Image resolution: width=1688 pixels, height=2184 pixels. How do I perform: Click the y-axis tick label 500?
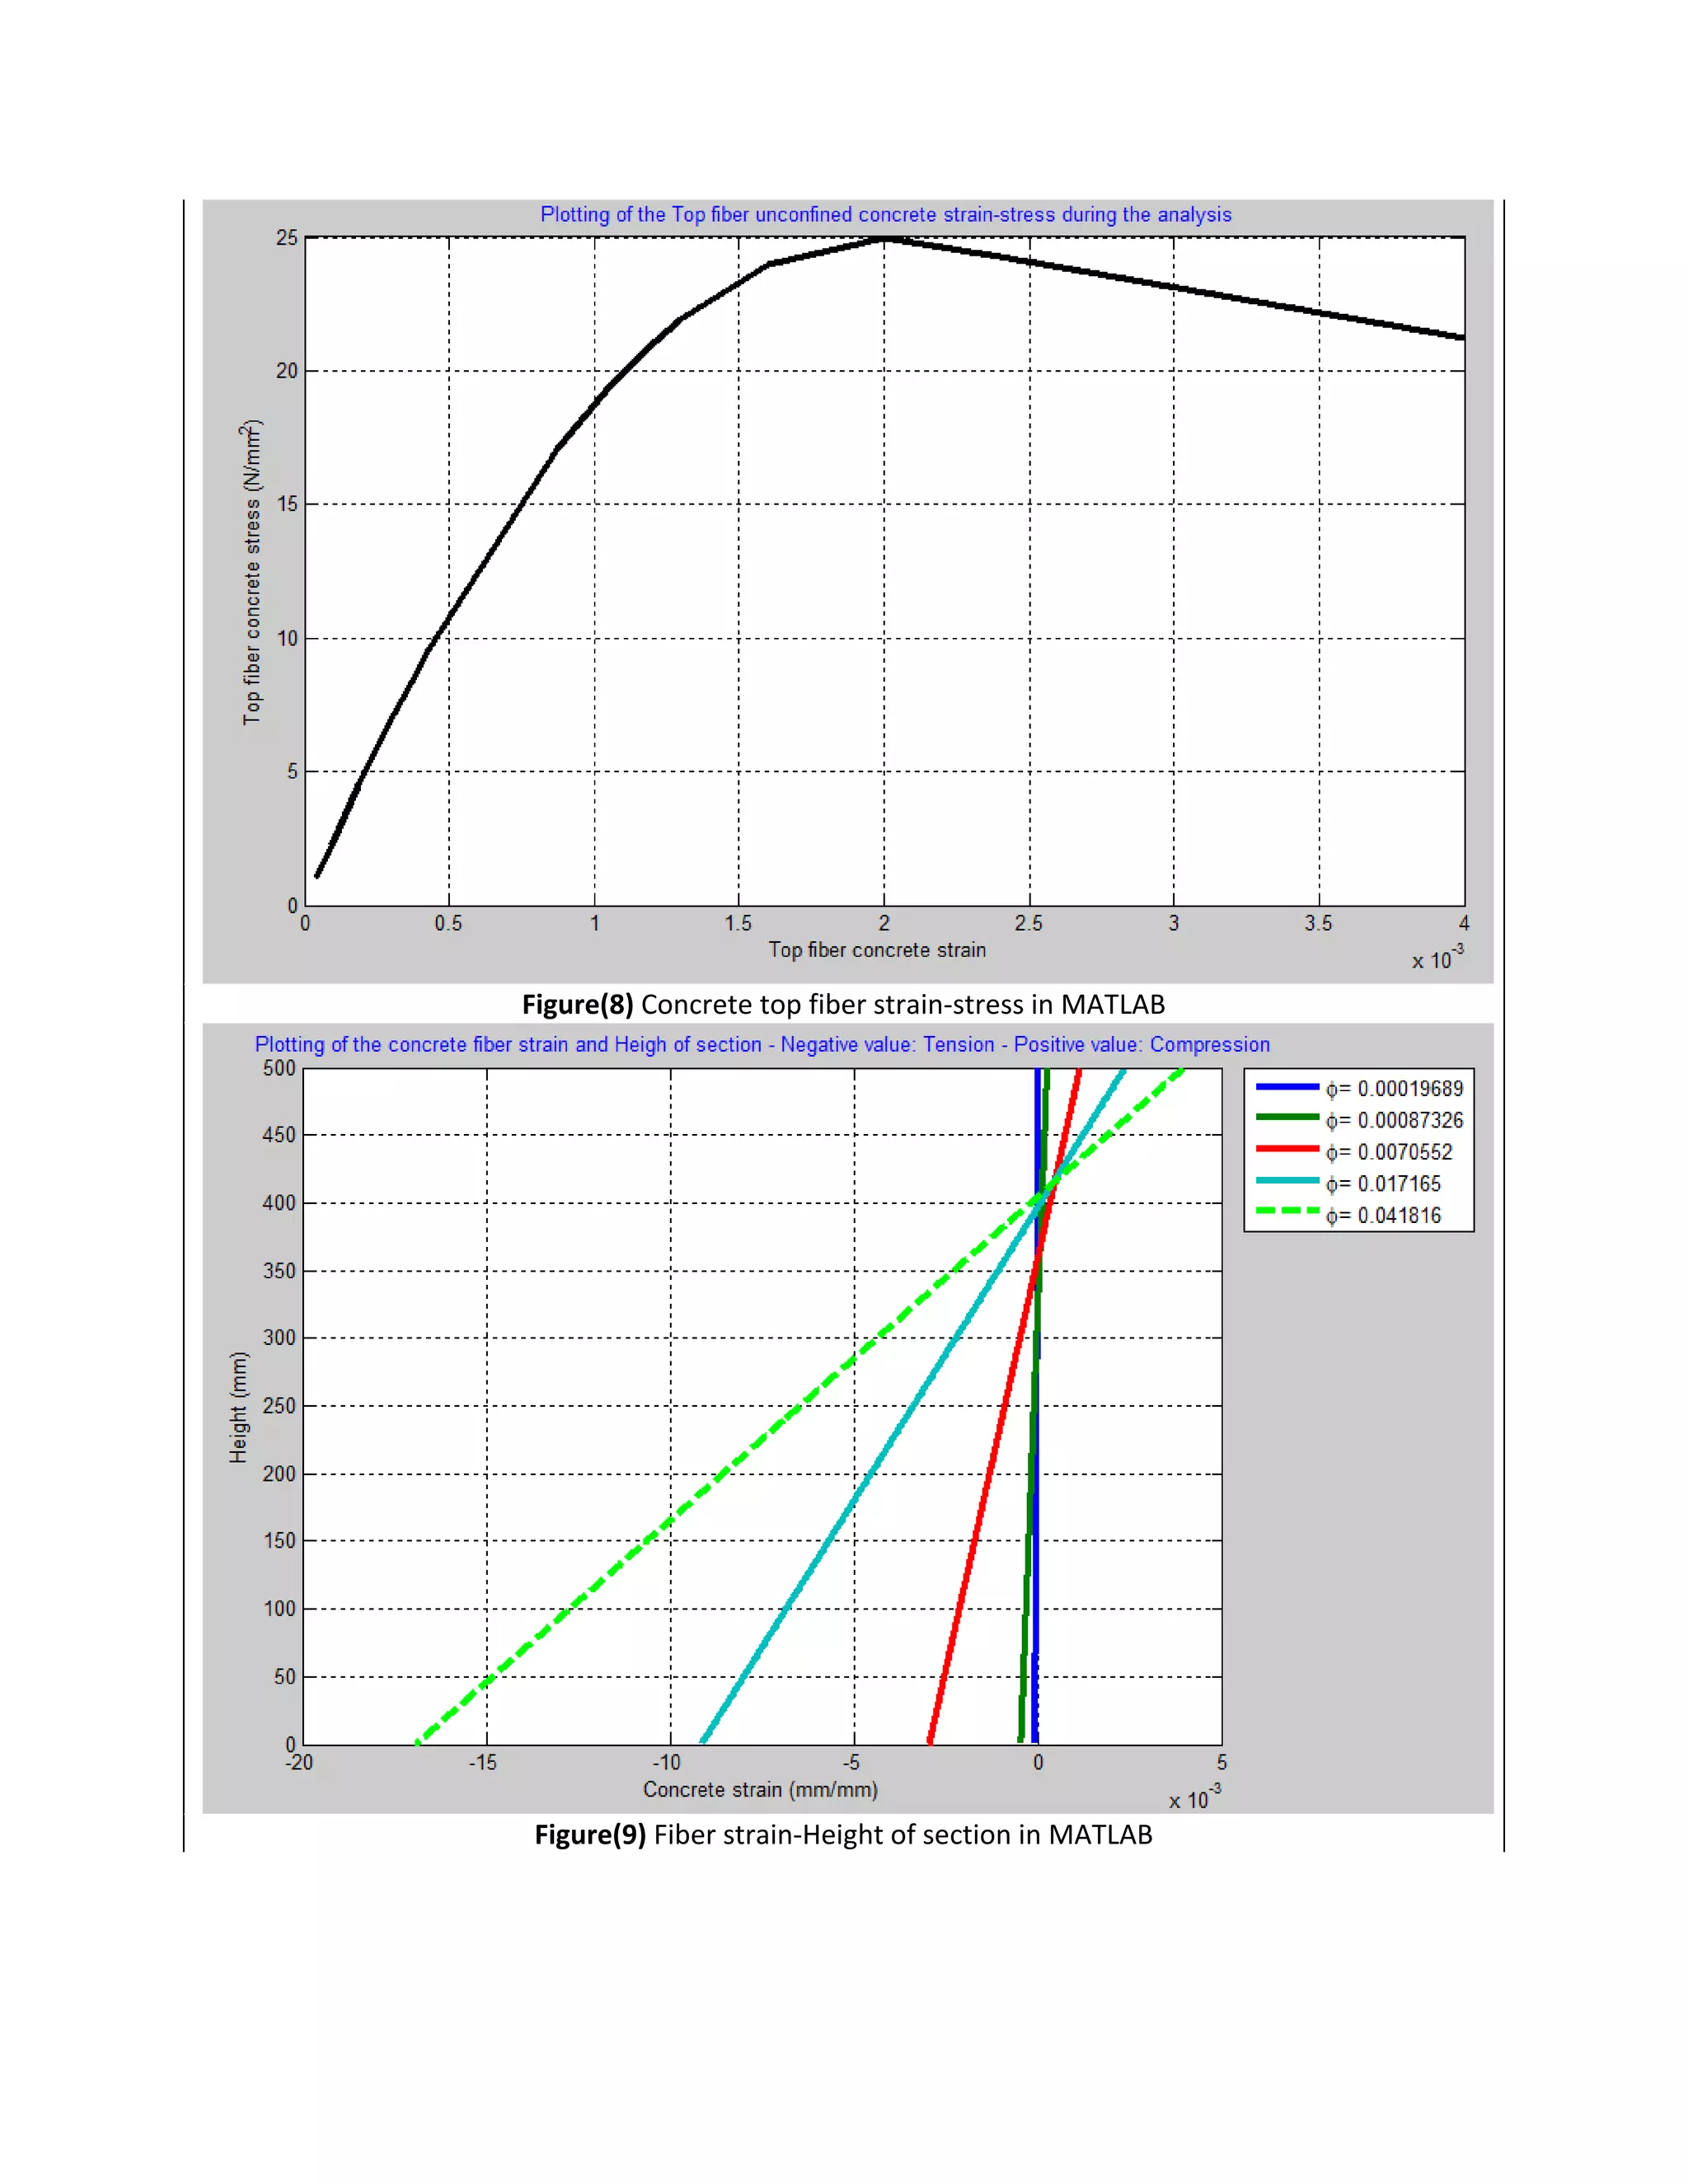[279, 1069]
